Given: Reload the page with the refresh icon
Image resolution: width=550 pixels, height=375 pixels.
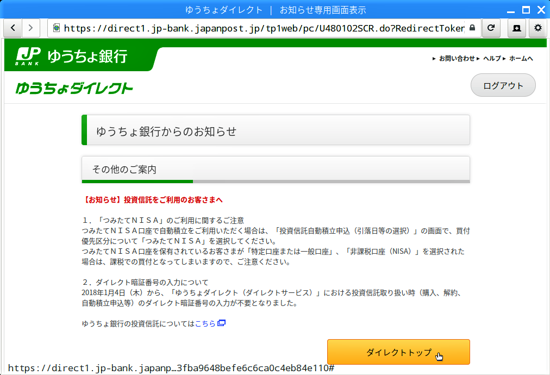Looking at the screenshot, I should (491, 28).
